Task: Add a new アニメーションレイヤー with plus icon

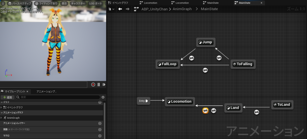Action: tap(100, 123)
